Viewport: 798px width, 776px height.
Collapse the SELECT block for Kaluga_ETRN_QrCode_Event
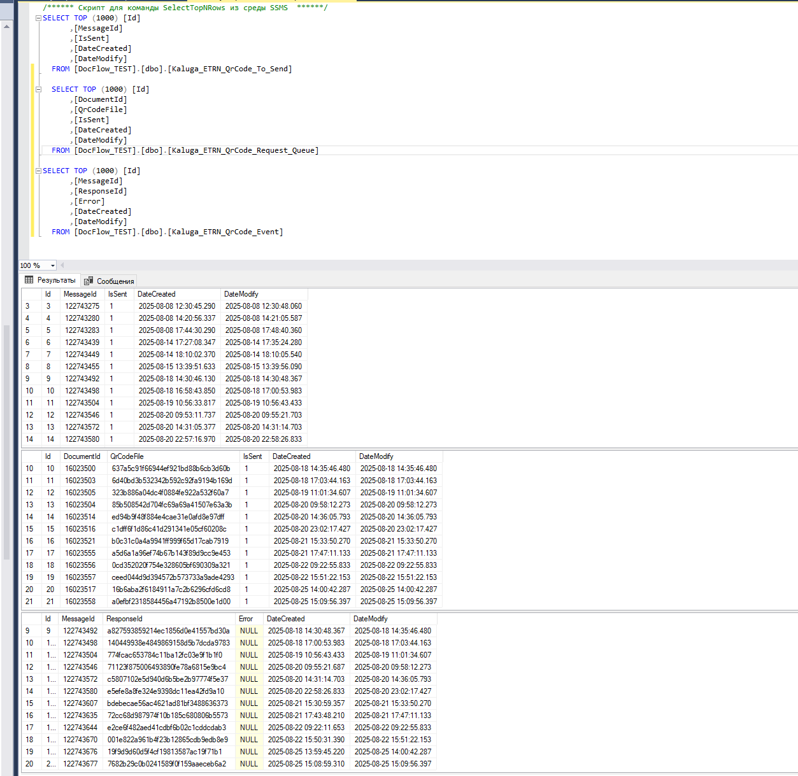point(38,171)
